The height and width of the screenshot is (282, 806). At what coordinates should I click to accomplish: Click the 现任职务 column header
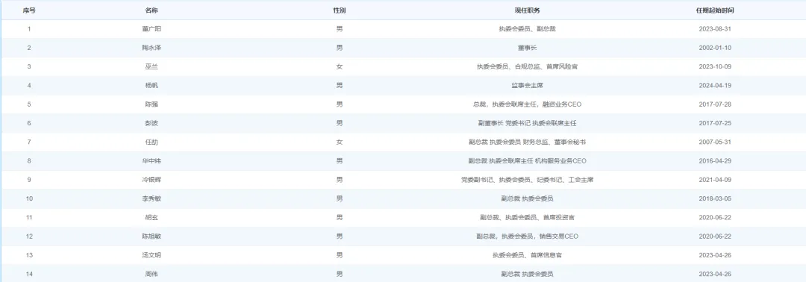[x=528, y=10]
